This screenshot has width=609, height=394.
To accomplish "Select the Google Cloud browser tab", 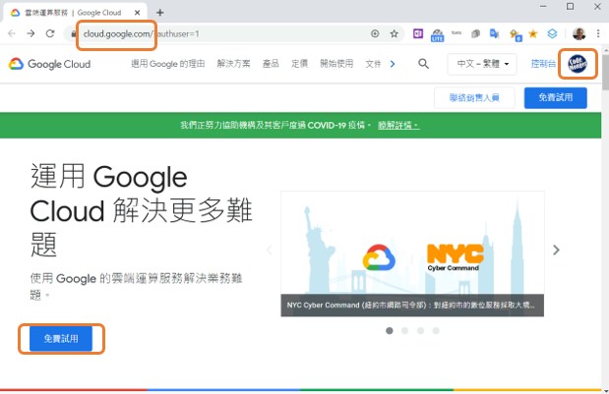I will 74,13.
